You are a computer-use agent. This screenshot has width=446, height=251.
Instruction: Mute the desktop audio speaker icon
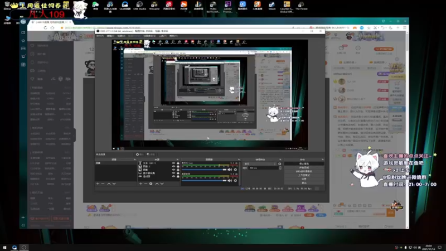[230, 180]
